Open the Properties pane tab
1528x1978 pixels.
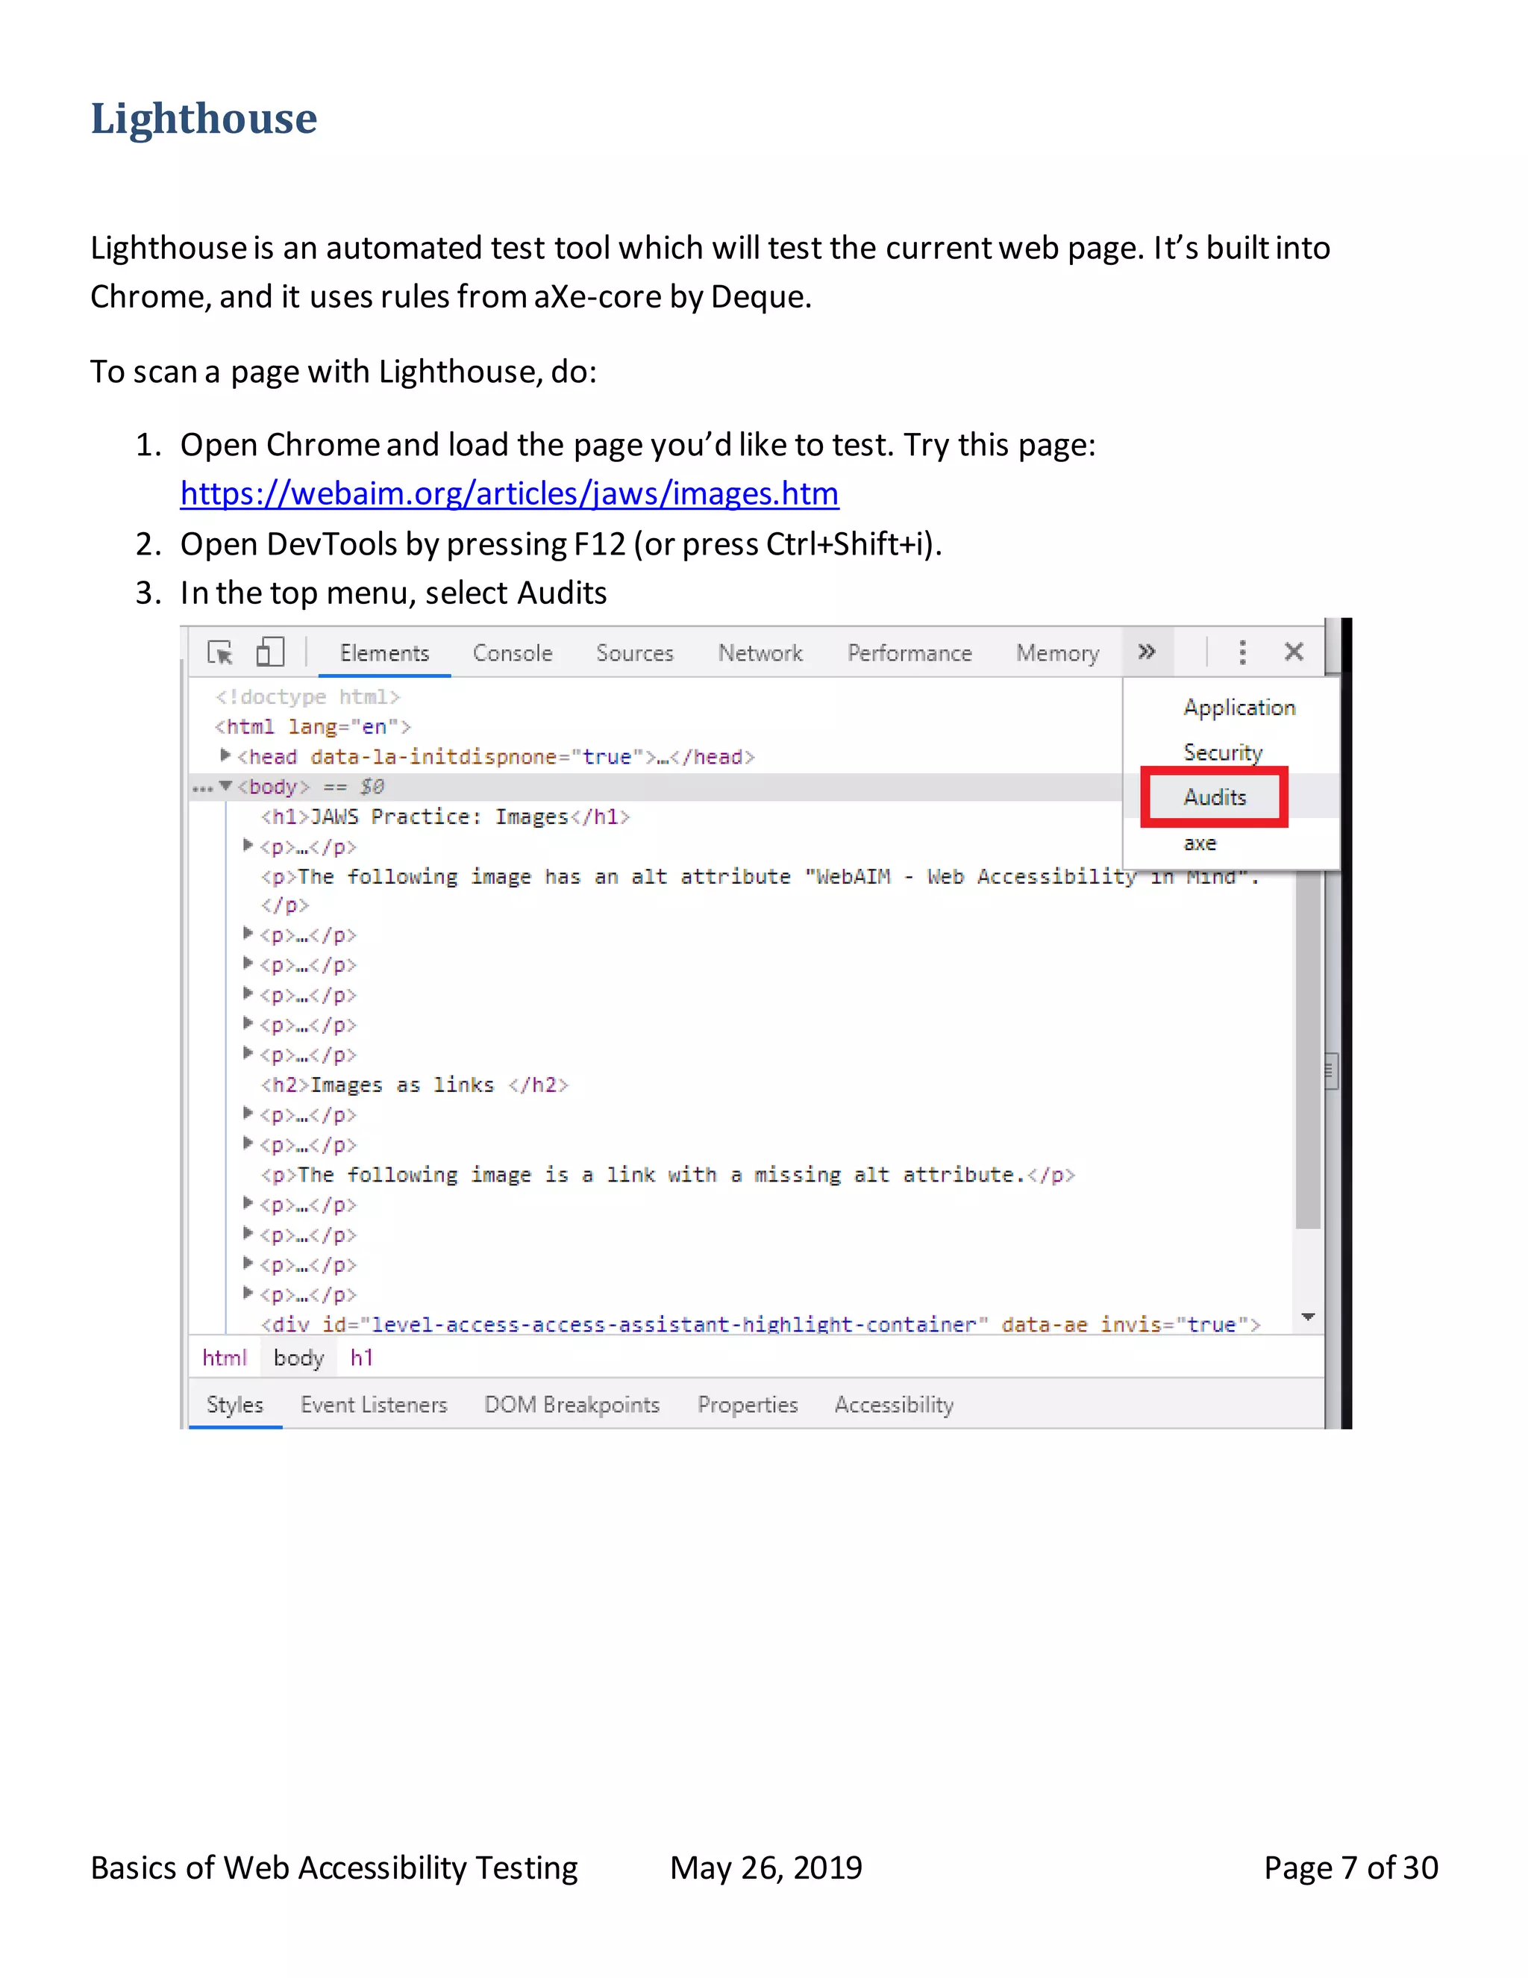[x=748, y=1405]
